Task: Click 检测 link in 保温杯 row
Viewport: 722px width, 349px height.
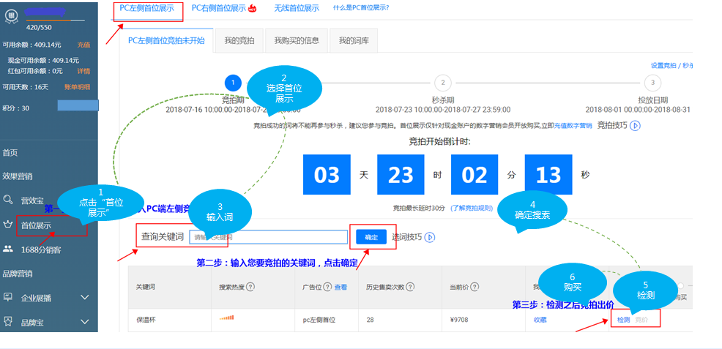Action: coord(623,320)
